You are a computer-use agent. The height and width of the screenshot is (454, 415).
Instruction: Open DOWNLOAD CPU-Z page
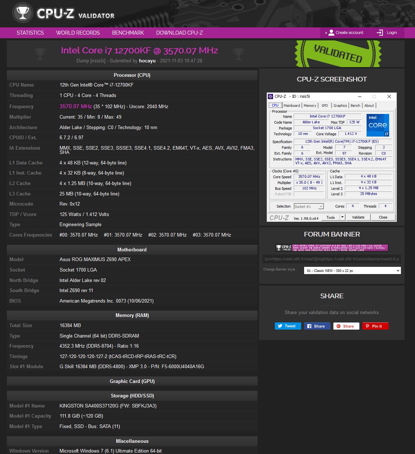pos(180,33)
